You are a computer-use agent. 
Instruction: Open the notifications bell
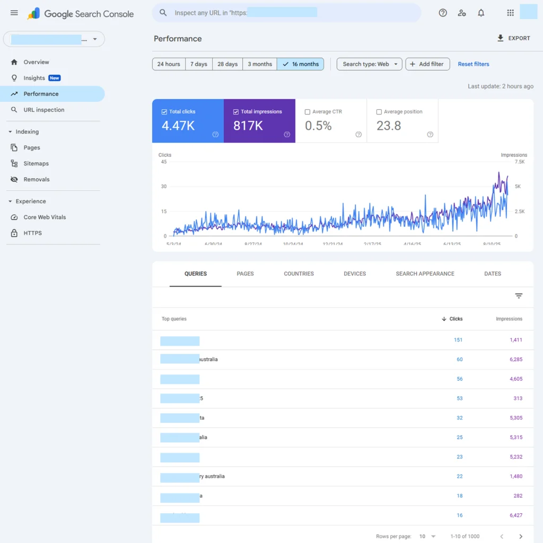coord(481,13)
